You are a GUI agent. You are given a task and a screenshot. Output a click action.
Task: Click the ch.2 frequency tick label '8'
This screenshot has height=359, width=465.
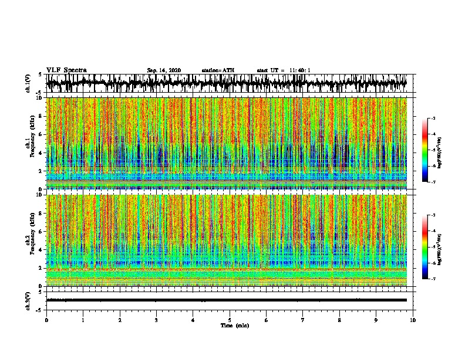point(41,214)
